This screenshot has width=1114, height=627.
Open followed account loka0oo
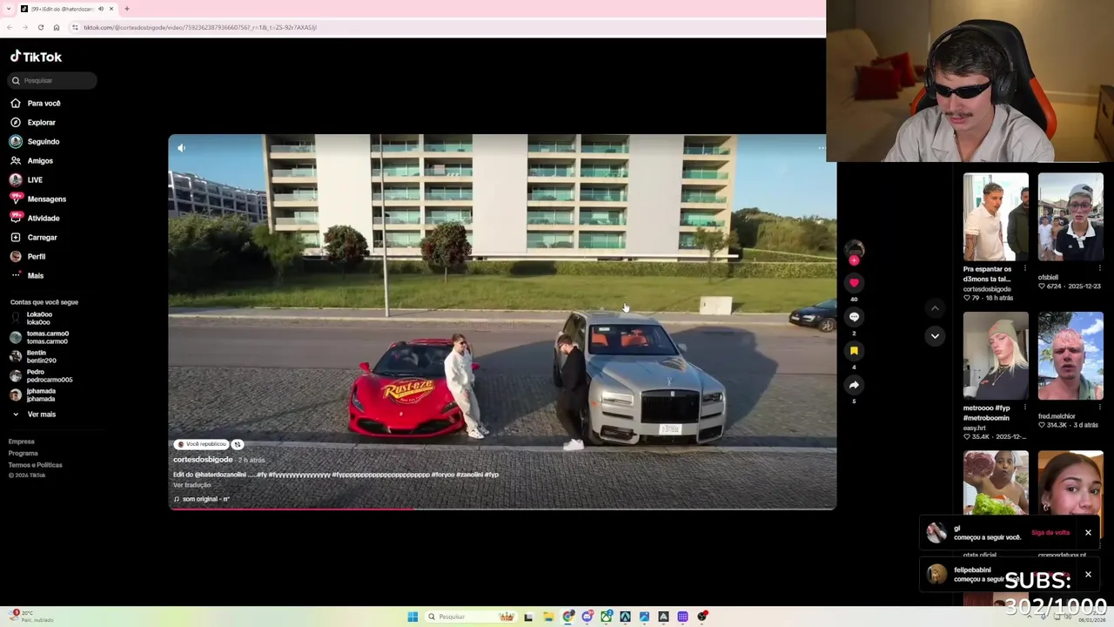coord(31,318)
